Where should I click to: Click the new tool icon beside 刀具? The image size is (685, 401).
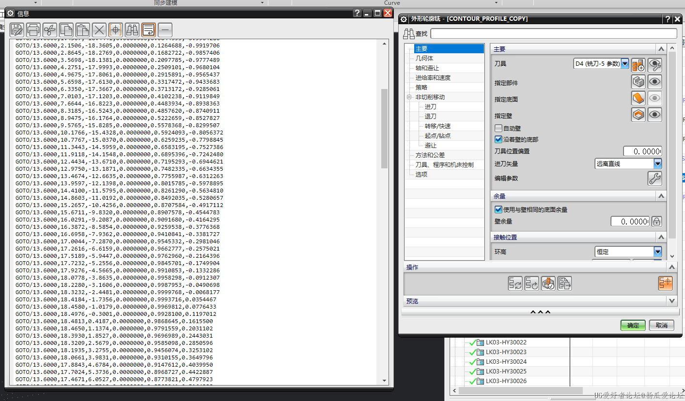tap(638, 64)
